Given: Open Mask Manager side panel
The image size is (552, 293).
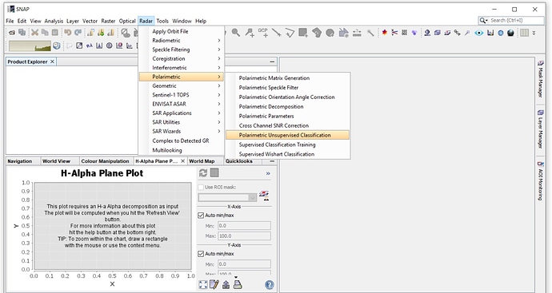Looking at the screenshot, I should click(540, 79).
